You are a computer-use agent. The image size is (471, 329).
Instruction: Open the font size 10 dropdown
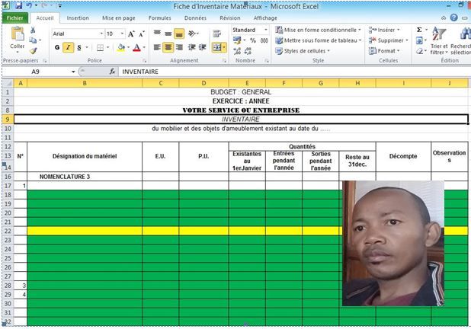[122, 34]
